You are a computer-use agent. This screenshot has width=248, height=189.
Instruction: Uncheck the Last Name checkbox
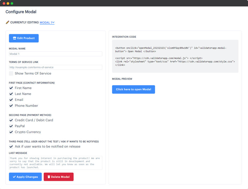11,94
